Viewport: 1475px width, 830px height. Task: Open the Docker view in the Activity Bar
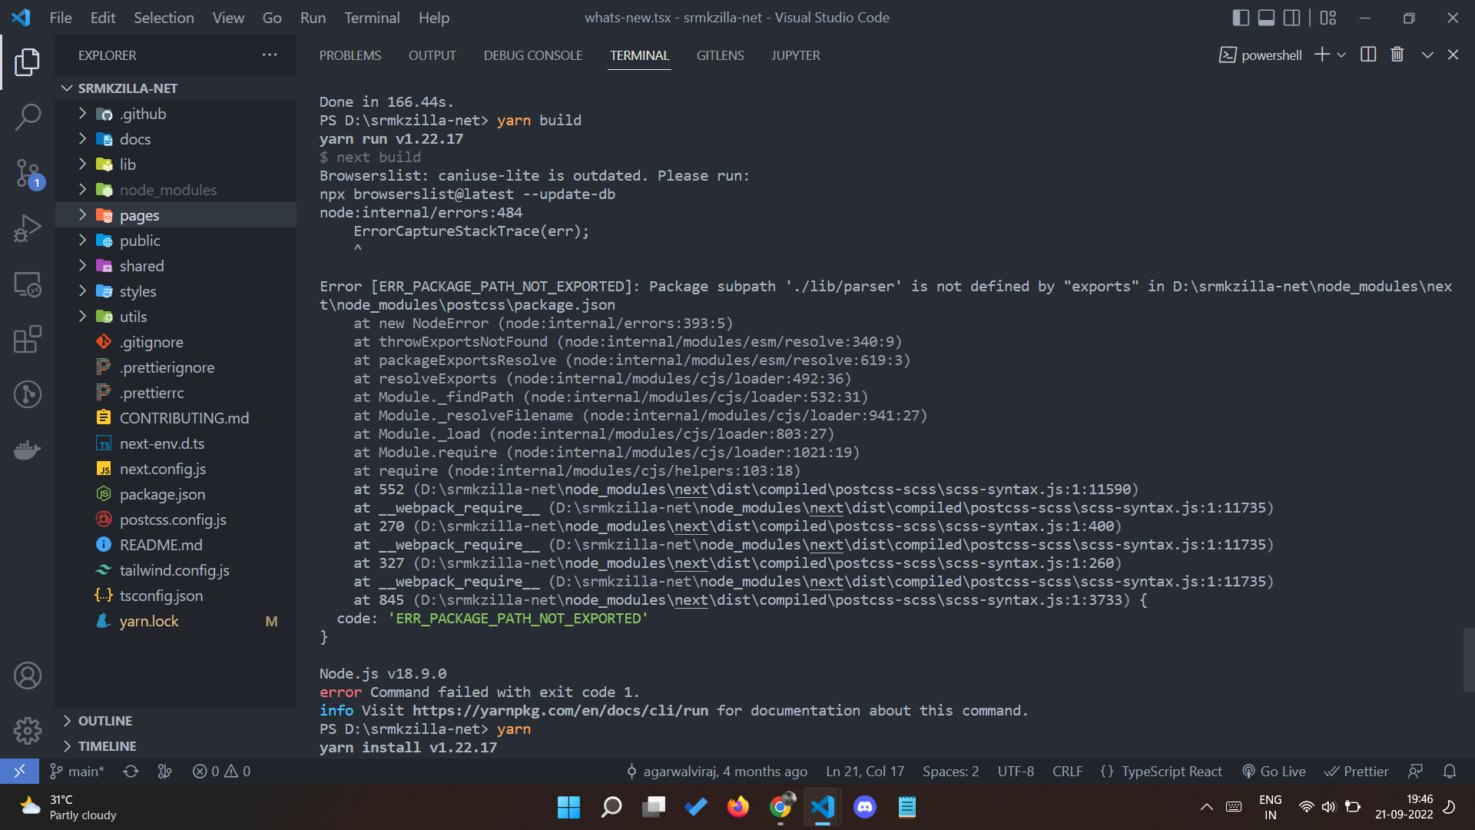28,450
